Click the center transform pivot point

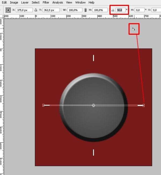93,105
